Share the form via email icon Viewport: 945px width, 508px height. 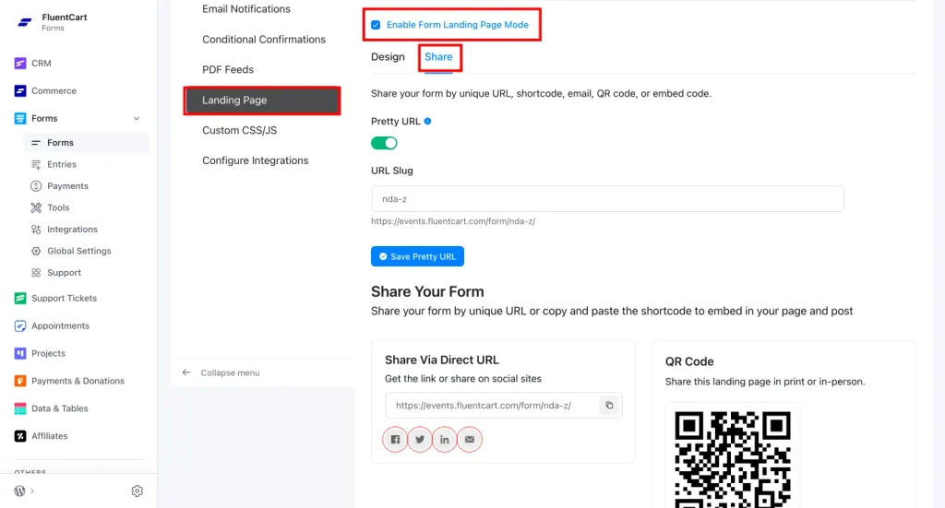pyautogui.click(x=470, y=440)
